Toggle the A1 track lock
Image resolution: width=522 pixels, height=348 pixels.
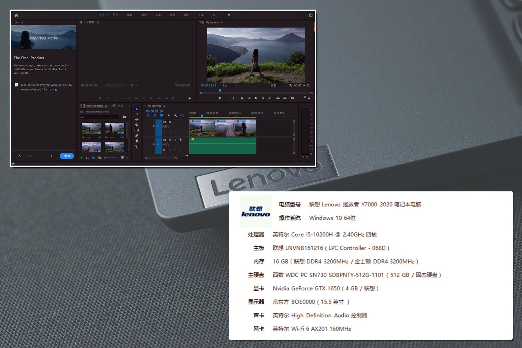pyautogui.click(x=153, y=144)
